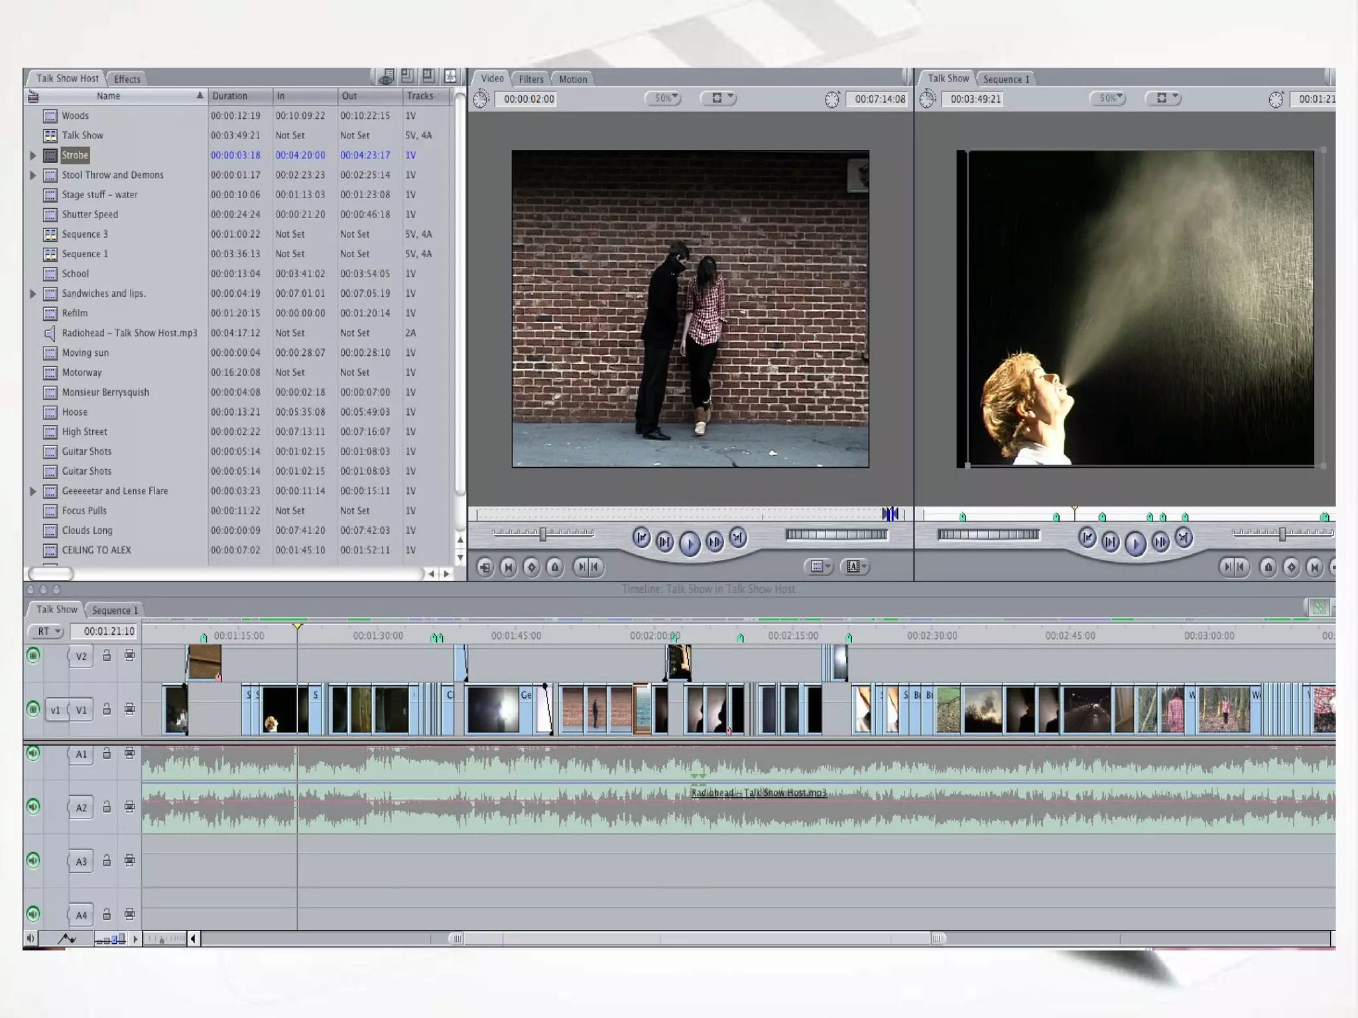The image size is (1358, 1018).
Task: Expand Stool Throw and Demons clip
Action: coord(32,175)
